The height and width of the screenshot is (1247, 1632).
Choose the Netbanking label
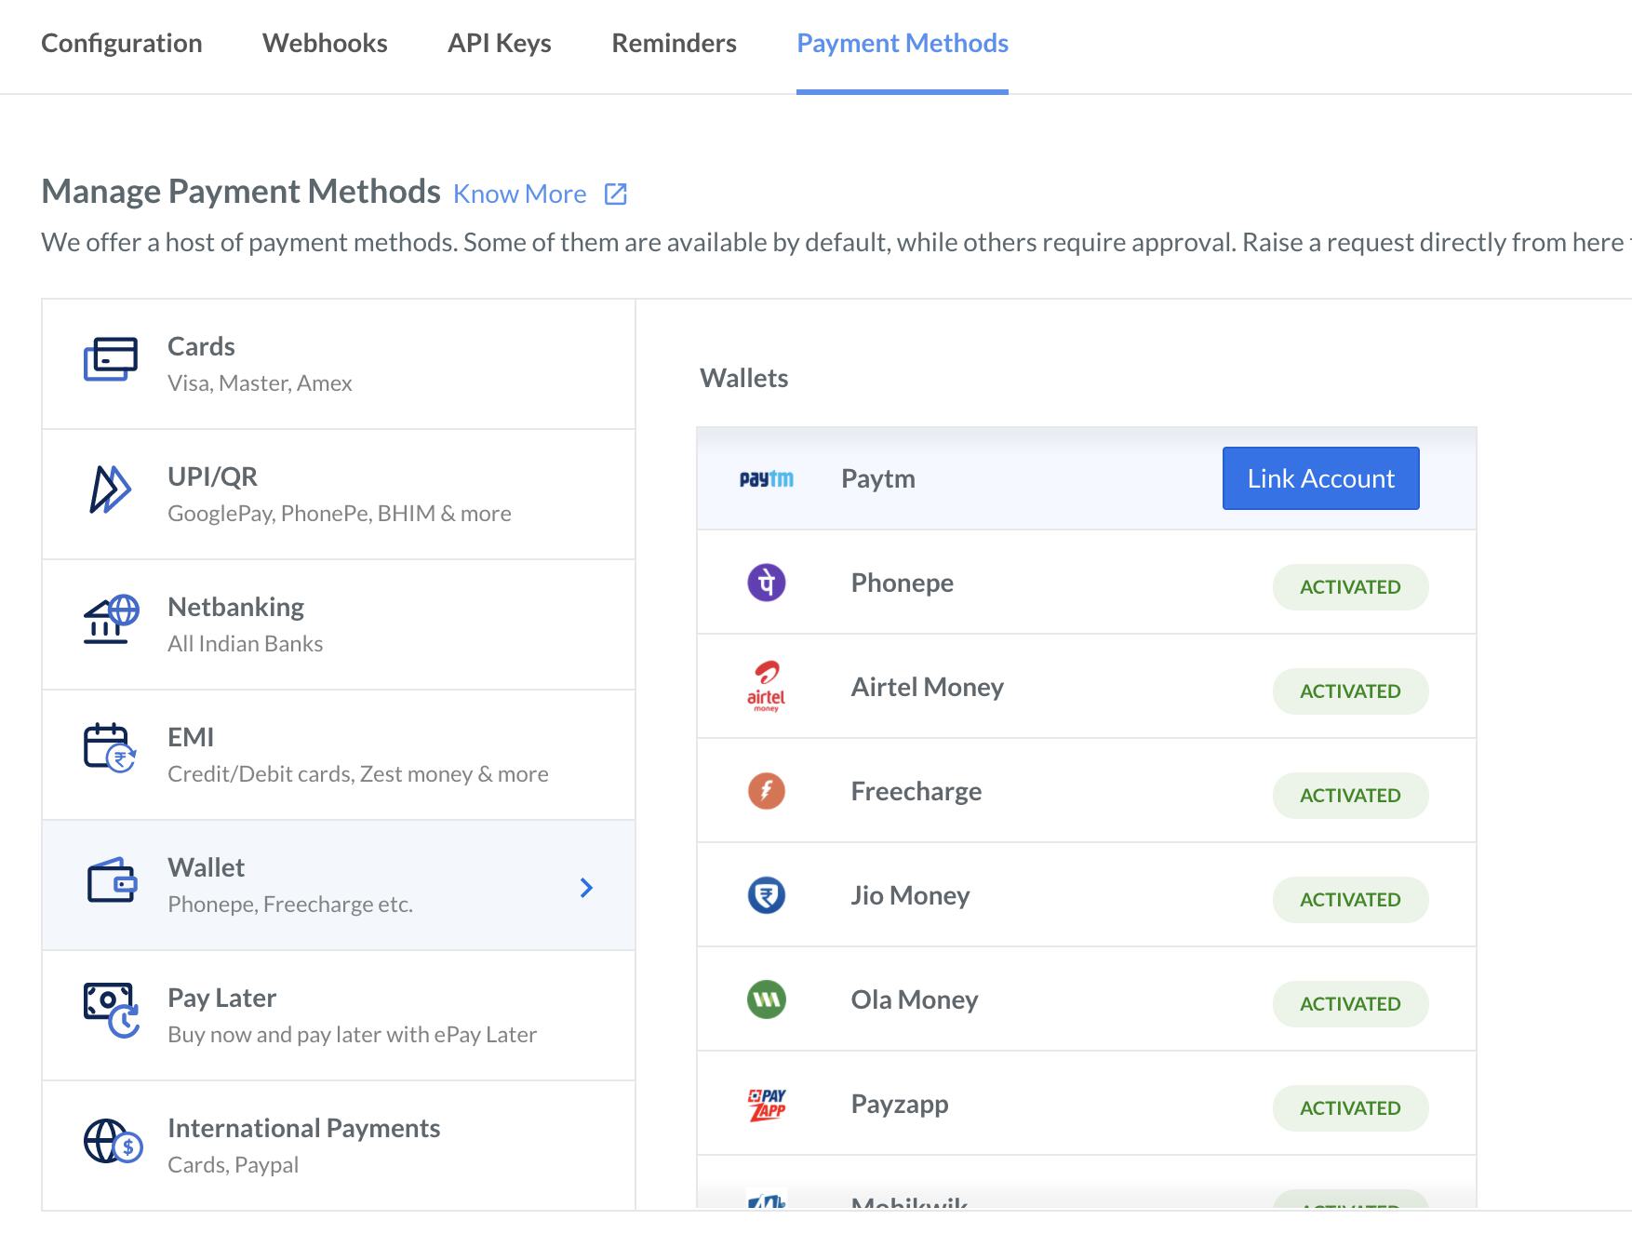pyautogui.click(x=235, y=607)
